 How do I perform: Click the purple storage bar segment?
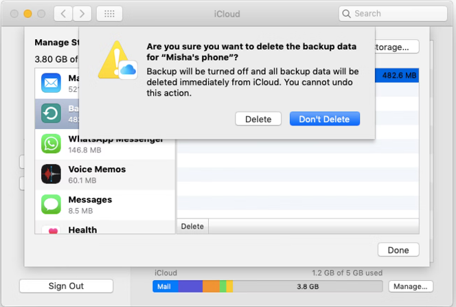tap(190, 286)
